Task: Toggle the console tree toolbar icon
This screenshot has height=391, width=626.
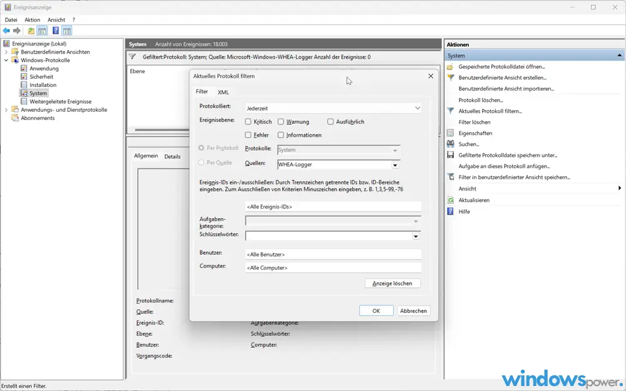Action: (x=42, y=31)
